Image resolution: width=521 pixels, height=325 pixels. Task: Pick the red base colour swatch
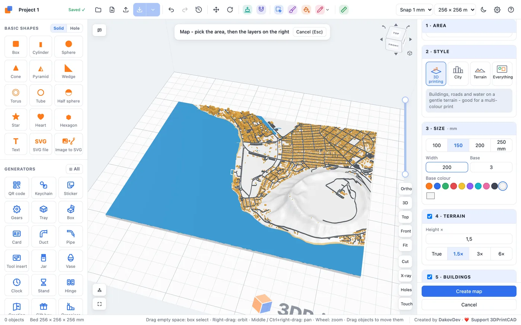(454, 186)
